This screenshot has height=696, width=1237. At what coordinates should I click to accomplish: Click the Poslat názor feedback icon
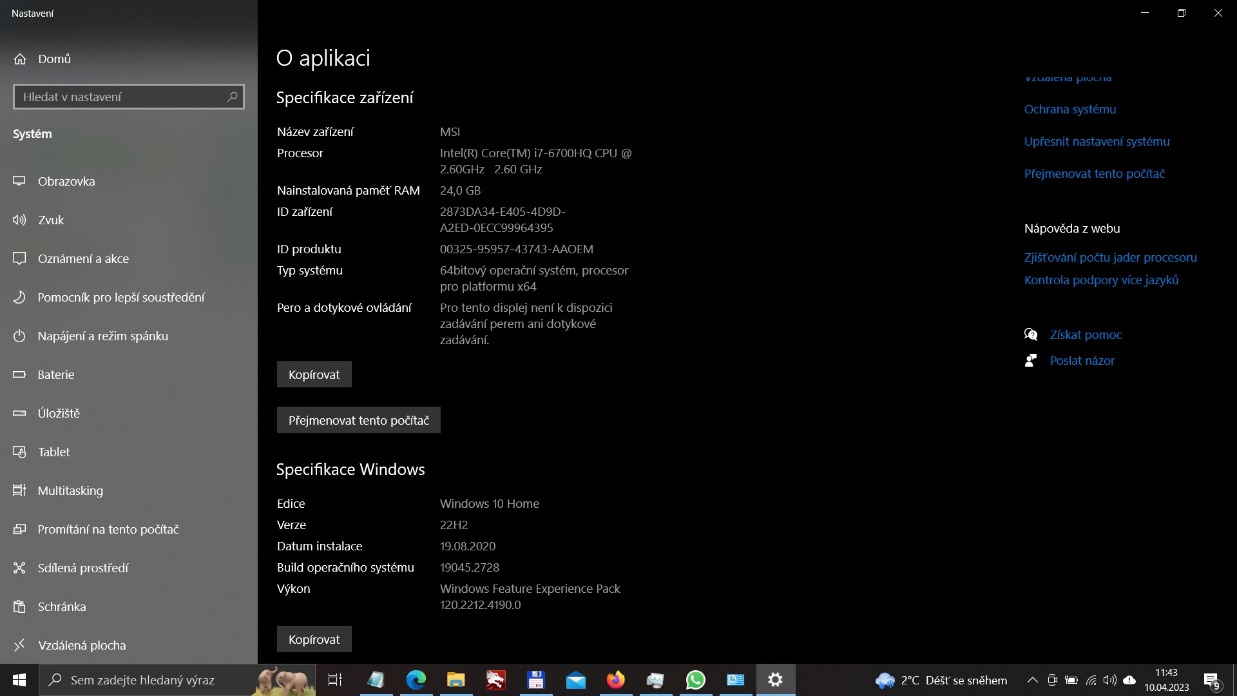1031,360
